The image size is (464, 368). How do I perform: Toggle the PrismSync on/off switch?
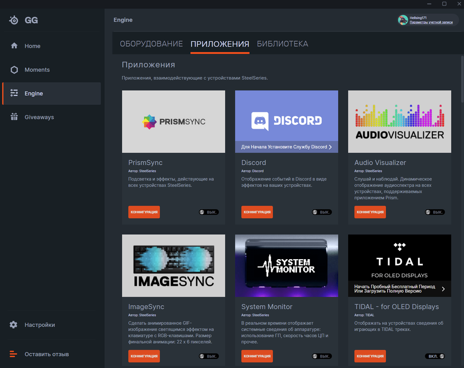tap(208, 212)
